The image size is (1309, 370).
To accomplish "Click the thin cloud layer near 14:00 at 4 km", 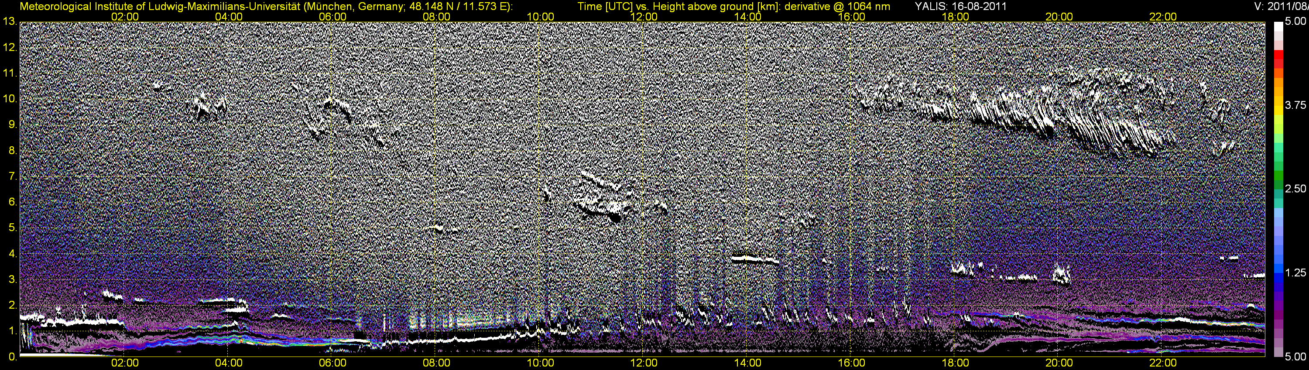I will (x=755, y=259).
